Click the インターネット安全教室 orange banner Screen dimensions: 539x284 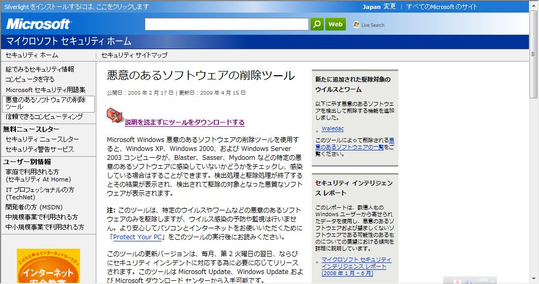pyautogui.click(x=48, y=266)
